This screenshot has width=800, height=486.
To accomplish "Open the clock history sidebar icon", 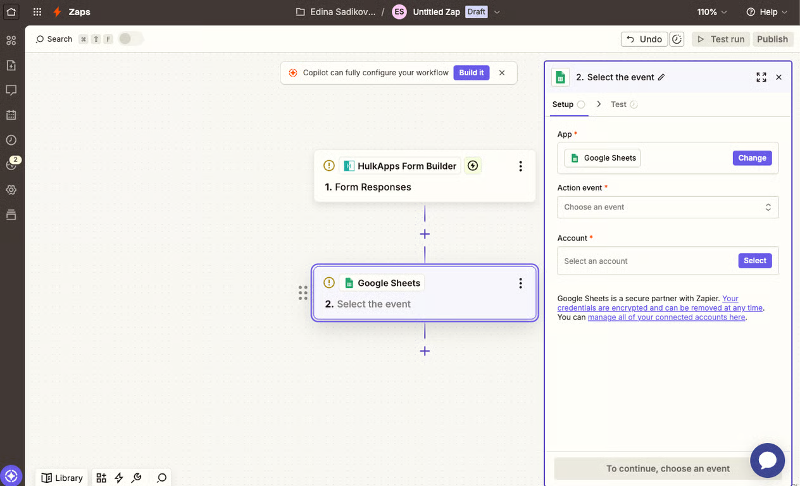I will click(x=11, y=140).
